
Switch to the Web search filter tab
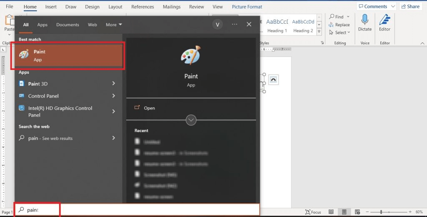coord(92,25)
